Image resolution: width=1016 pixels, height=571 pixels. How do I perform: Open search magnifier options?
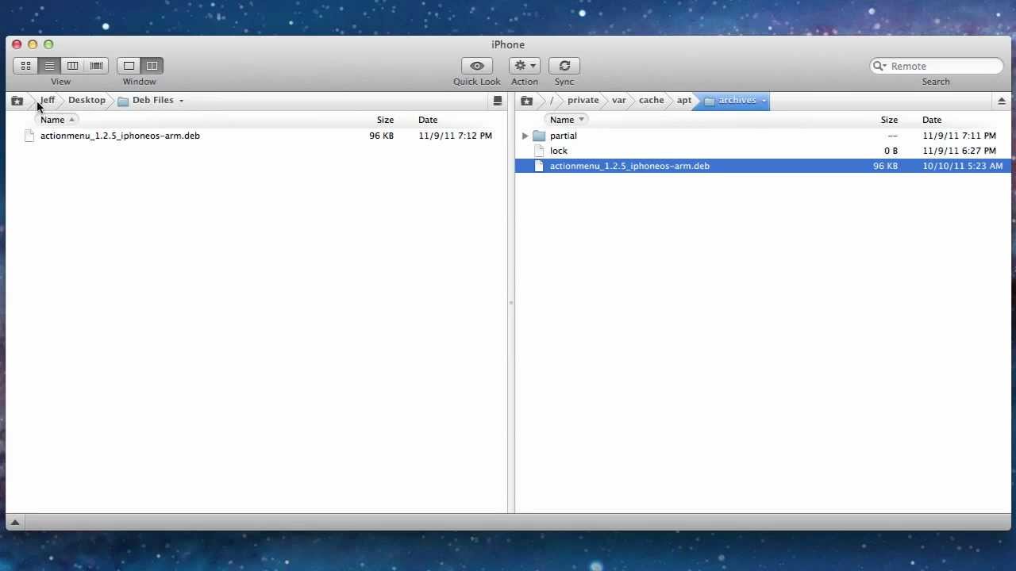pyautogui.click(x=879, y=66)
